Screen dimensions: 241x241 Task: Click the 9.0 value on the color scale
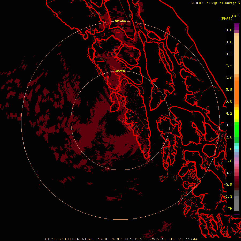click(229, 42)
